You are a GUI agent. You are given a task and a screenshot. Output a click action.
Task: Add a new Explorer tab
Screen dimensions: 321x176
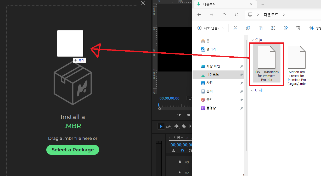pos(263,4)
